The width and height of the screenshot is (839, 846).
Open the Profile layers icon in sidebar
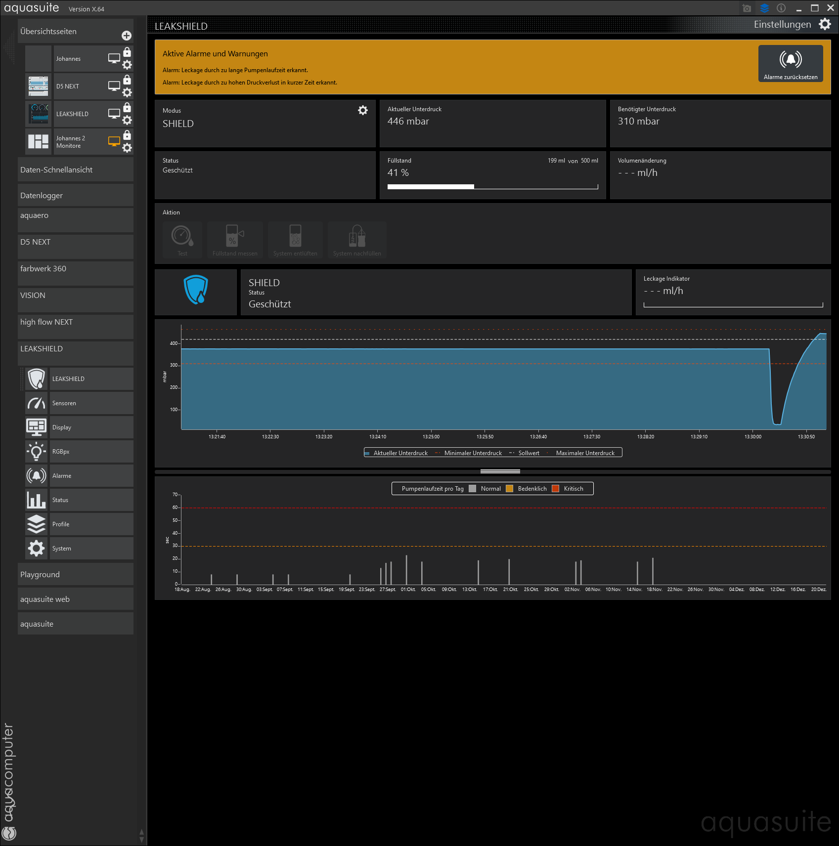37,524
